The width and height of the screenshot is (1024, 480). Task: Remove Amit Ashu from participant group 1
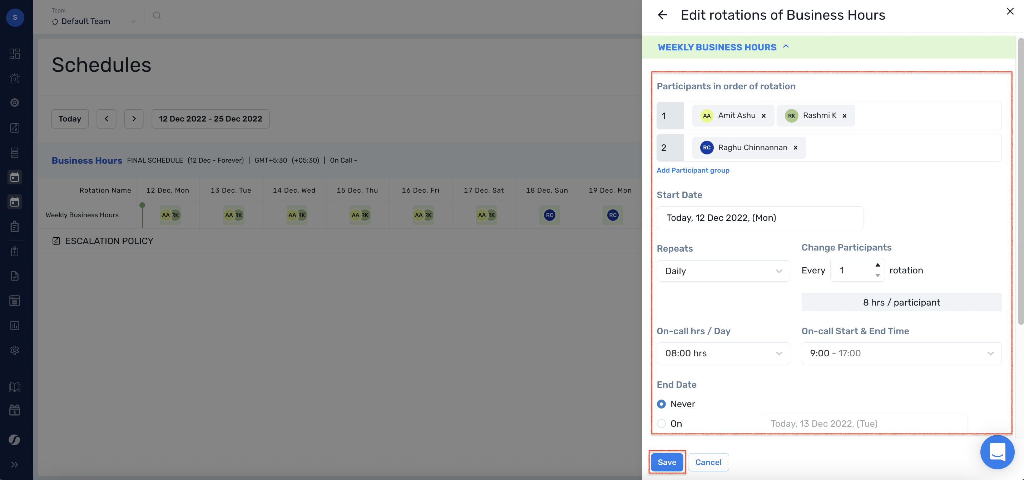coord(763,116)
